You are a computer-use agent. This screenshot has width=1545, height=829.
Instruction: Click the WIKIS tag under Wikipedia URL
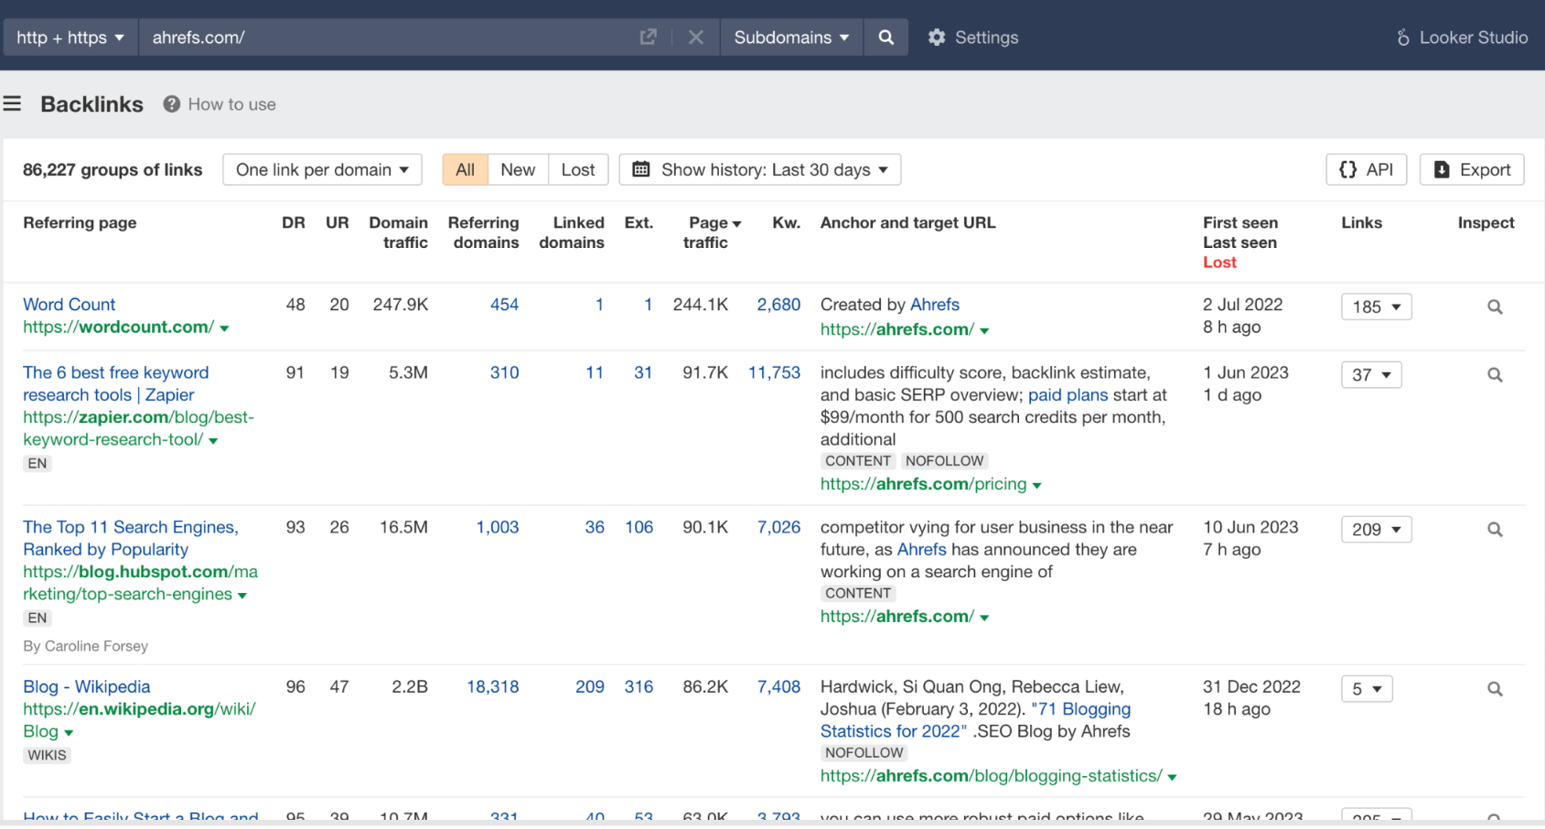click(47, 756)
